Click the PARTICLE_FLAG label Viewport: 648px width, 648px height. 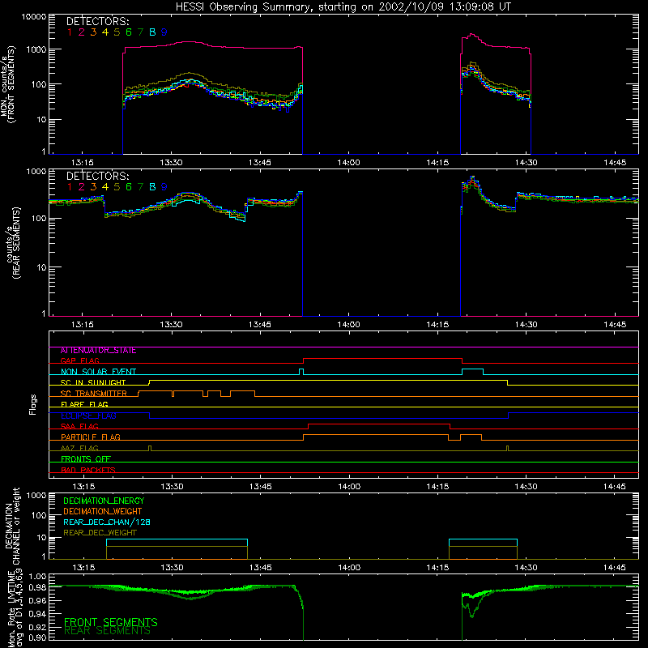pyautogui.click(x=91, y=437)
